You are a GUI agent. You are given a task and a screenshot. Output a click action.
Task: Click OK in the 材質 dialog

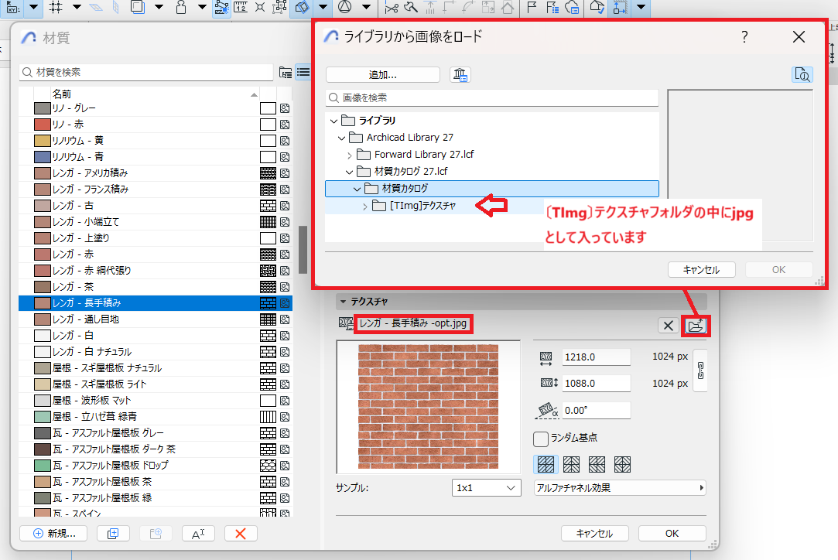(672, 533)
